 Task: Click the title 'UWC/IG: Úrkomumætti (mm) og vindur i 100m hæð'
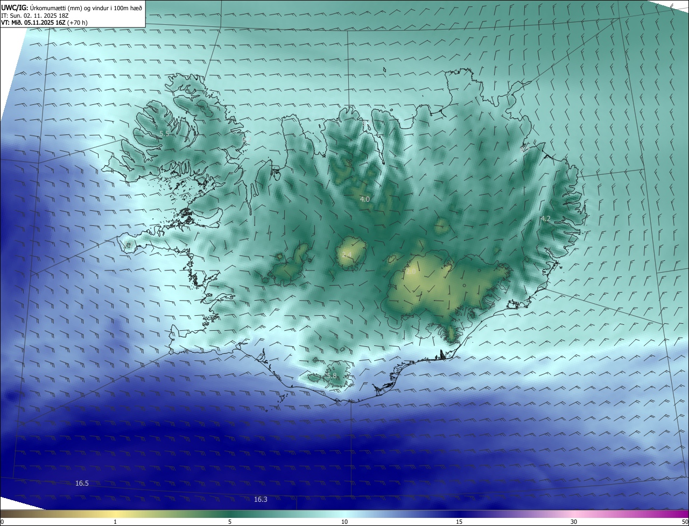[72, 8]
